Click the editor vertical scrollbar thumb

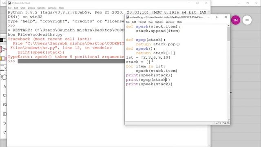click(228, 34)
